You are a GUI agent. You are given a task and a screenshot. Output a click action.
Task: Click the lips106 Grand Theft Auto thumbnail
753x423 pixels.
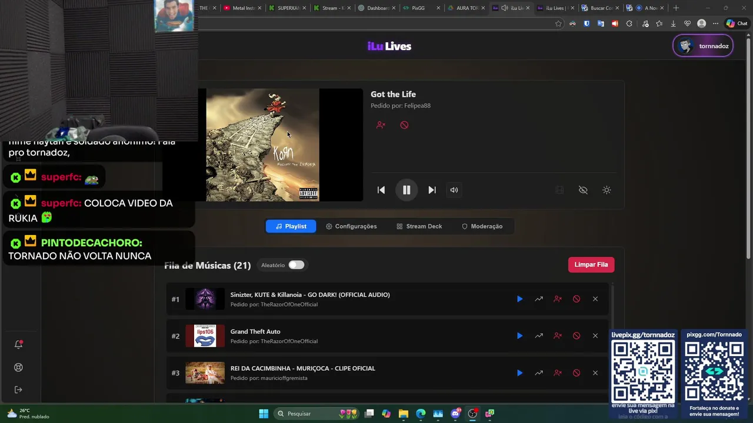coord(205,335)
